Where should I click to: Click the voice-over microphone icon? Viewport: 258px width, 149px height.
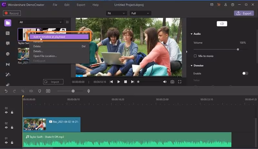point(89,91)
